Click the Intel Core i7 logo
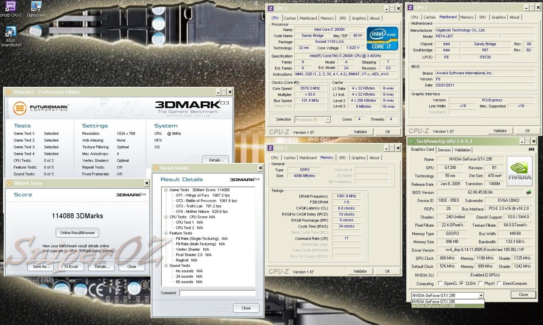The image size is (543, 325). tap(382, 38)
